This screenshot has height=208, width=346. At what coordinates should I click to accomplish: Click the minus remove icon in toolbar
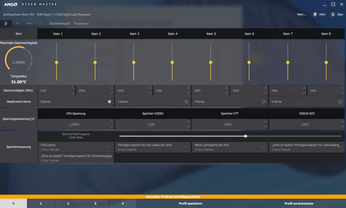point(29,23)
